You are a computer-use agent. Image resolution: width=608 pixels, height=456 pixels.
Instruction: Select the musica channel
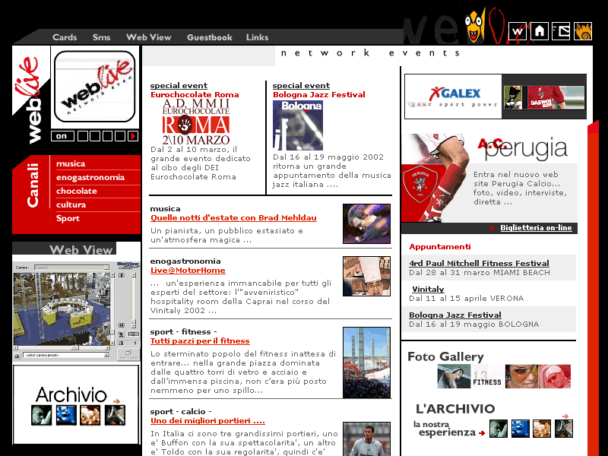pyautogui.click(x=71, y=163)
